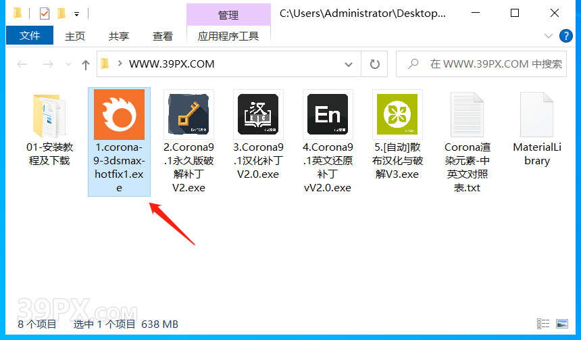
Task: Open the Help question mark icon
Action: tap(566, 36)
